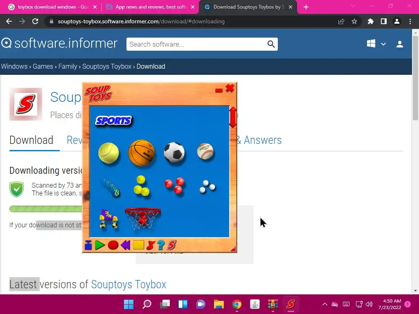Open Chrome three-dot menu

(410, 21)
